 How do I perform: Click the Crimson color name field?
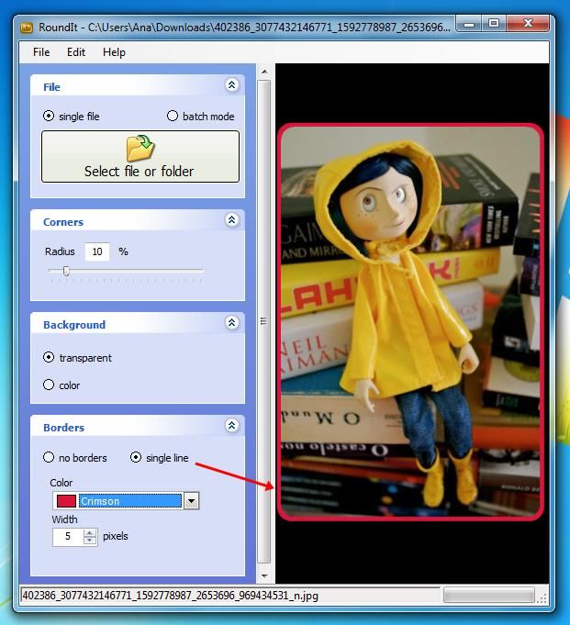click(x=130, y=501)
